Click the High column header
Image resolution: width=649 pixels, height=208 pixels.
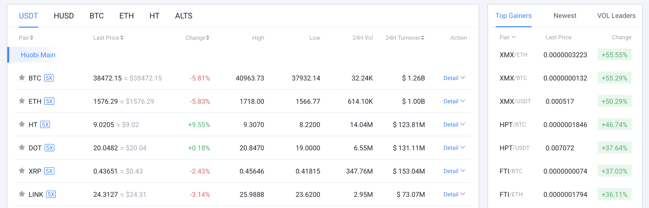(258, 38)
